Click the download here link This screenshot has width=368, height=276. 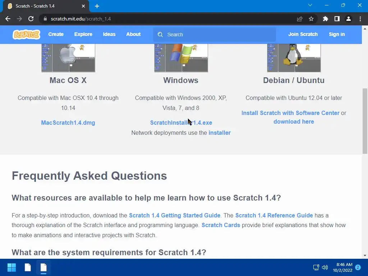pos(294,121)
